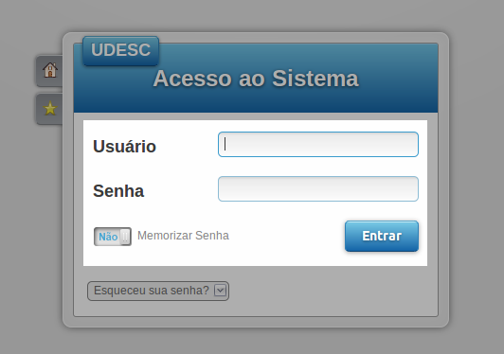Click the blank white area left of Entrar
This screenshot has width=504, height=354.
click(286, 236)
